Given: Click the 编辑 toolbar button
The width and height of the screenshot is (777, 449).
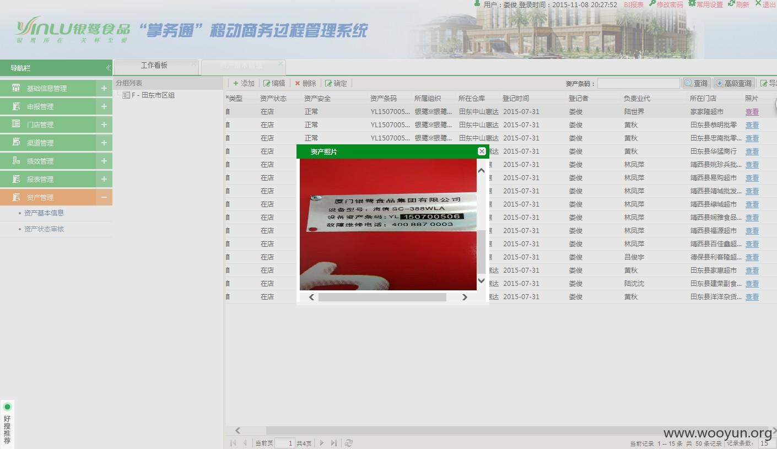Looking at the screenshot, I should pyautogui.click(x=274, y=83).
